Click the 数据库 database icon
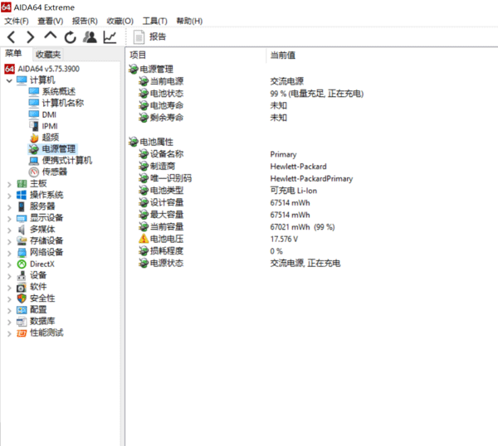This screenshot has width=498, height=446. coord(22,322)
